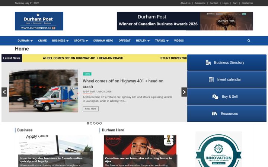Click the Business section heading
Image resolution: width=268 pixels, height=167 pixels.
[x=25, y=130]
